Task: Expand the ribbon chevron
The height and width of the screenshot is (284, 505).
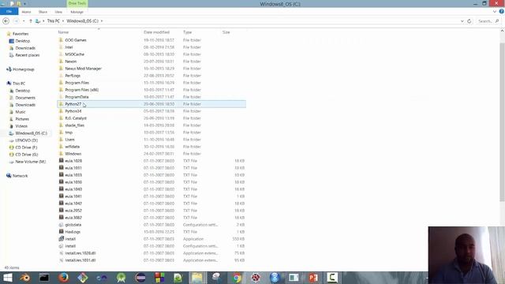Action: click(495, 12)
